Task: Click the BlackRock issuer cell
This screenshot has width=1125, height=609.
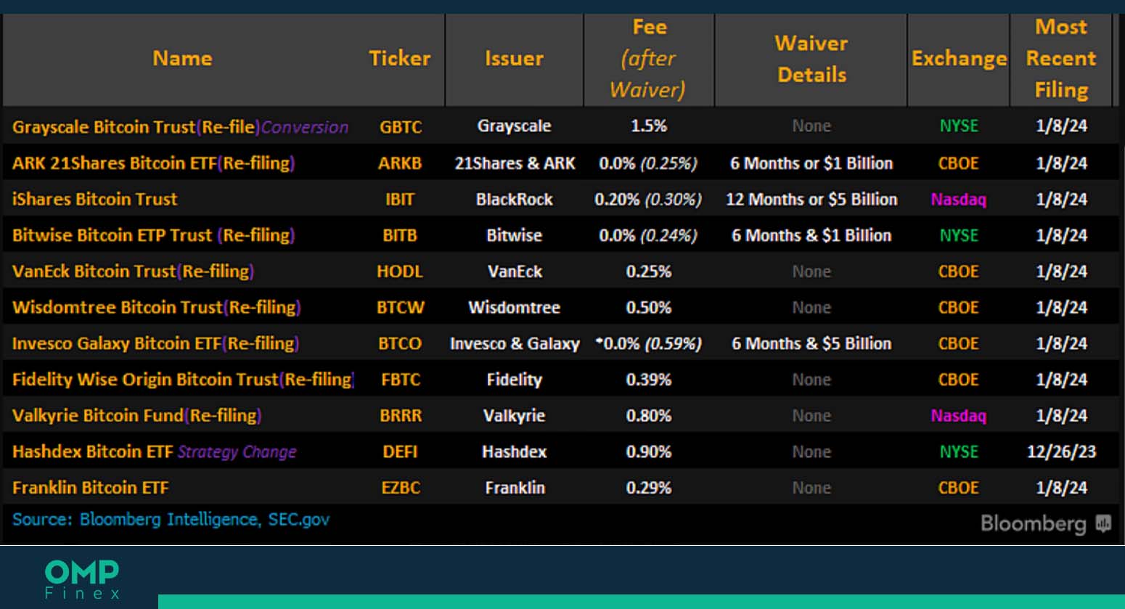Action: tap(514, 199)
